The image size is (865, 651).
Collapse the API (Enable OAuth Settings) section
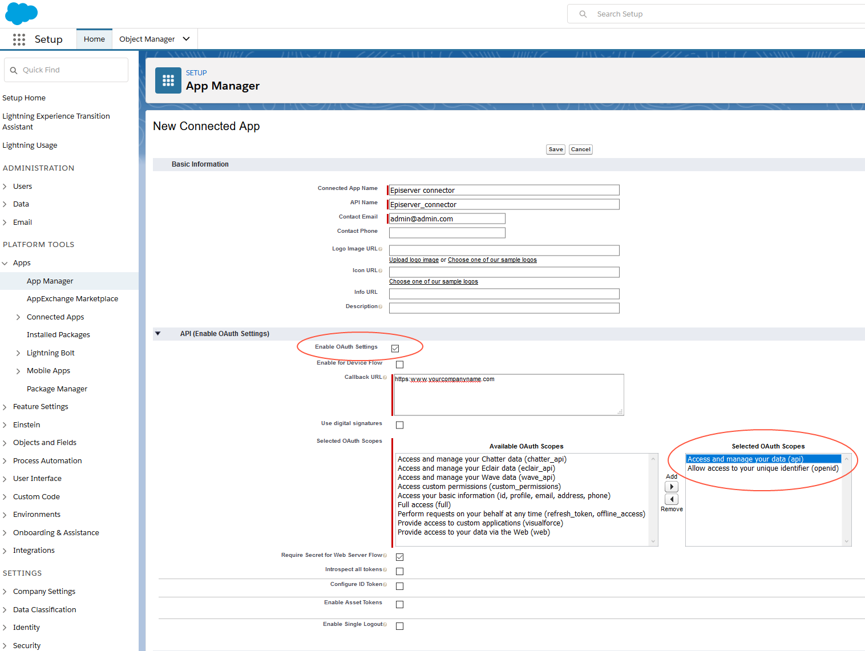coord(158,334)
